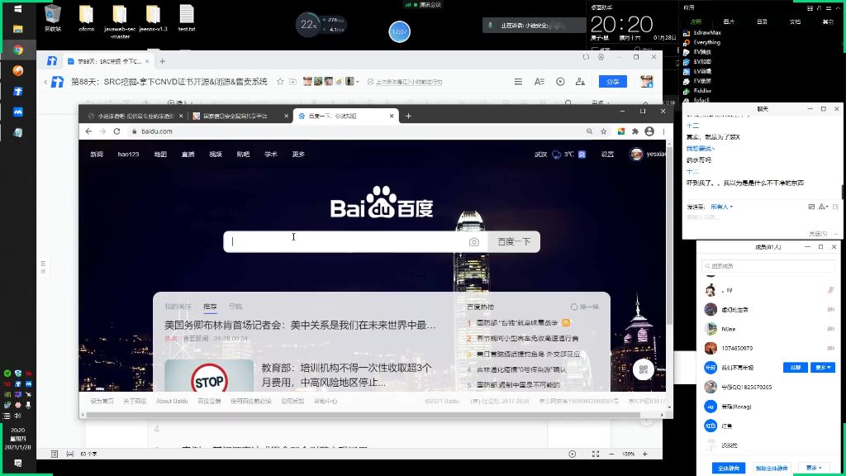Screen dimensions: 846x476
Task: Click the camera image-search icon in Baidu search box
Action: point(473,242)
